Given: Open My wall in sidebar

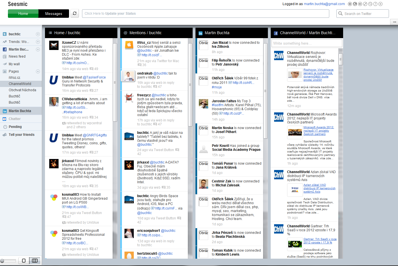Looking at the screenshot, I should [14, 64].
